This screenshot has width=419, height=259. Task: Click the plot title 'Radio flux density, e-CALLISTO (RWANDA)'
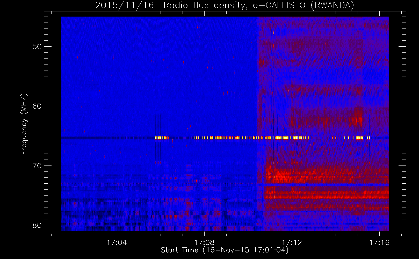259,5
